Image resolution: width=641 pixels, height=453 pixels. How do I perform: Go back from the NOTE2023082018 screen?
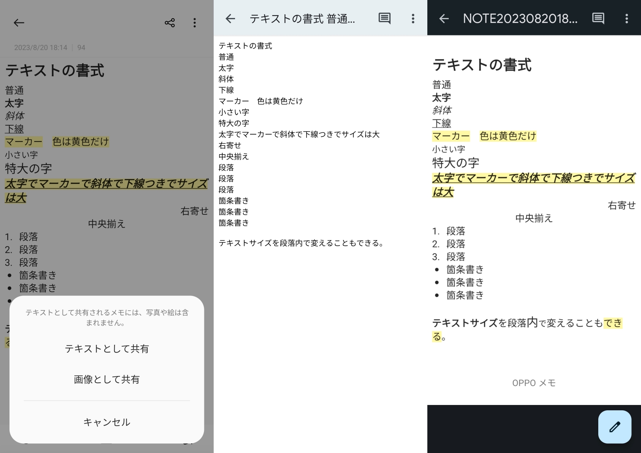tap(444, 19)
